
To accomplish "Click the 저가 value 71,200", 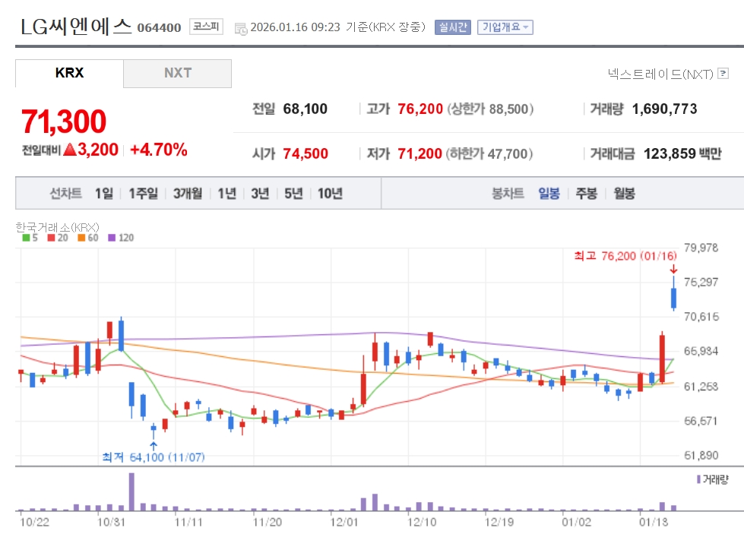I will (419, 153).
